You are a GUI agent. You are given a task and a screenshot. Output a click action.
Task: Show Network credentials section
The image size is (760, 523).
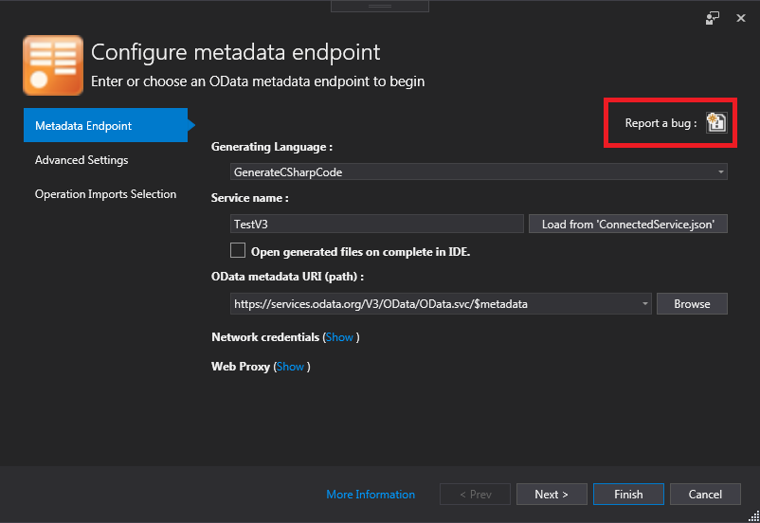(x=339, y=337)
